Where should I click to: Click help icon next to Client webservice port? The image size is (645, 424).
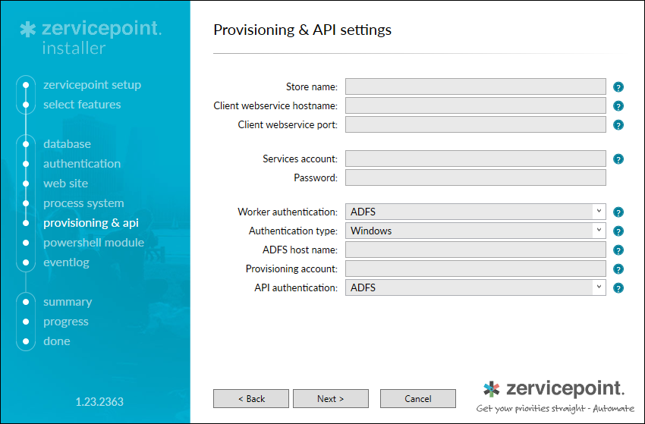click(618, 125)
